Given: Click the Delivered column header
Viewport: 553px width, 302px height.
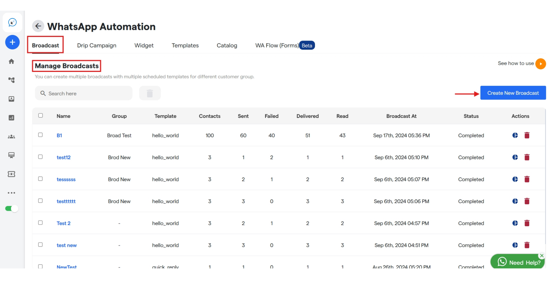Looking at the screenshot, I should (x=308, y=116).
